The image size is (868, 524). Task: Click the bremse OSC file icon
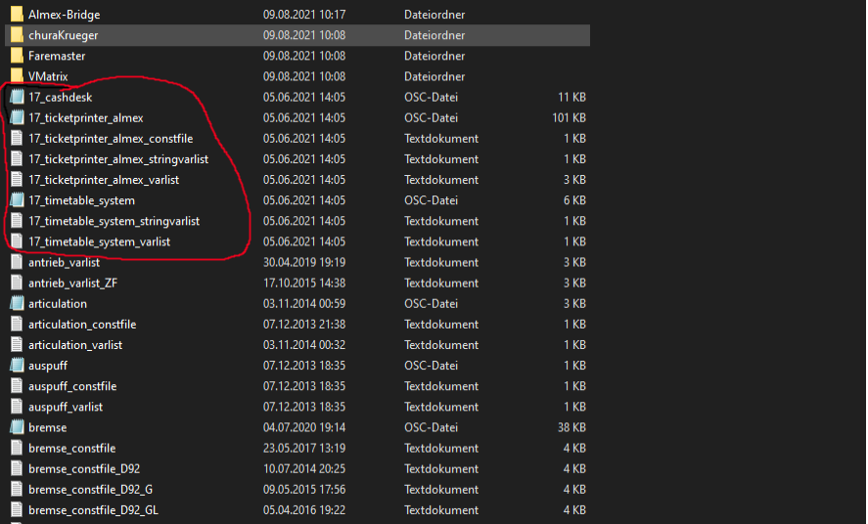(x=17, y=427)
